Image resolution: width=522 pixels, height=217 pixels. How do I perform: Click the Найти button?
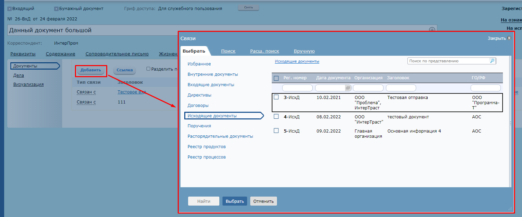pyautogui.click(x=204, y=201)
